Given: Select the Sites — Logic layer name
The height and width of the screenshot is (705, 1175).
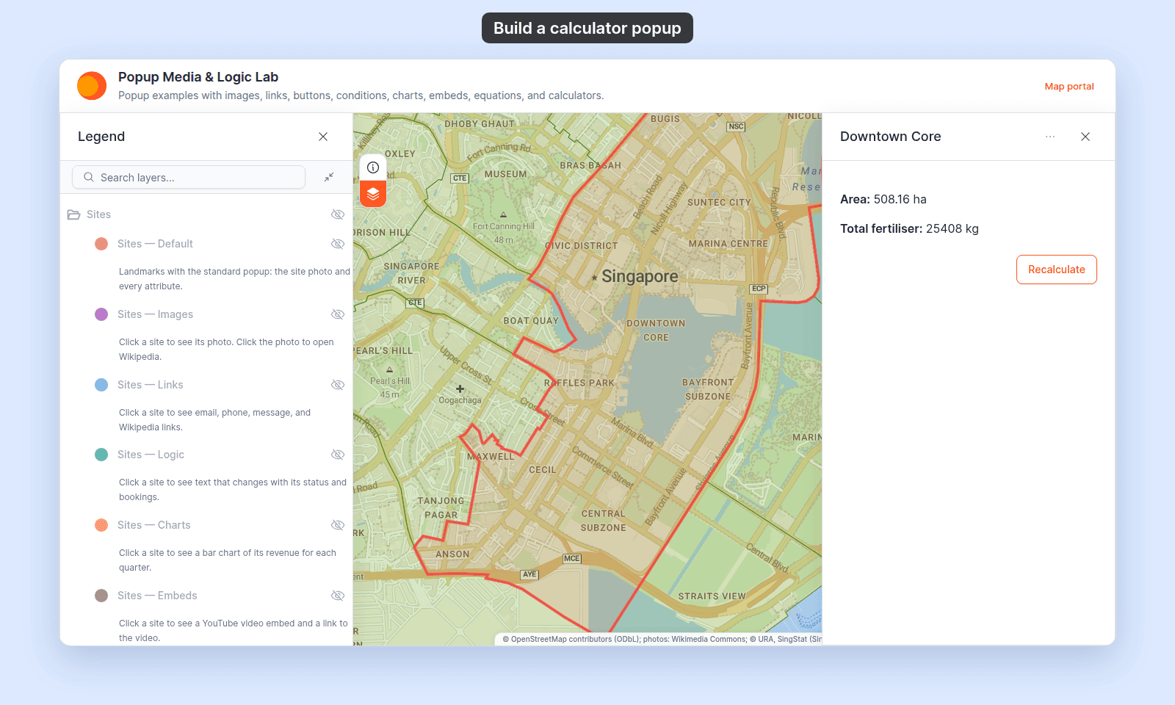Looking at the screenshot, I should (x=151, y=455).
